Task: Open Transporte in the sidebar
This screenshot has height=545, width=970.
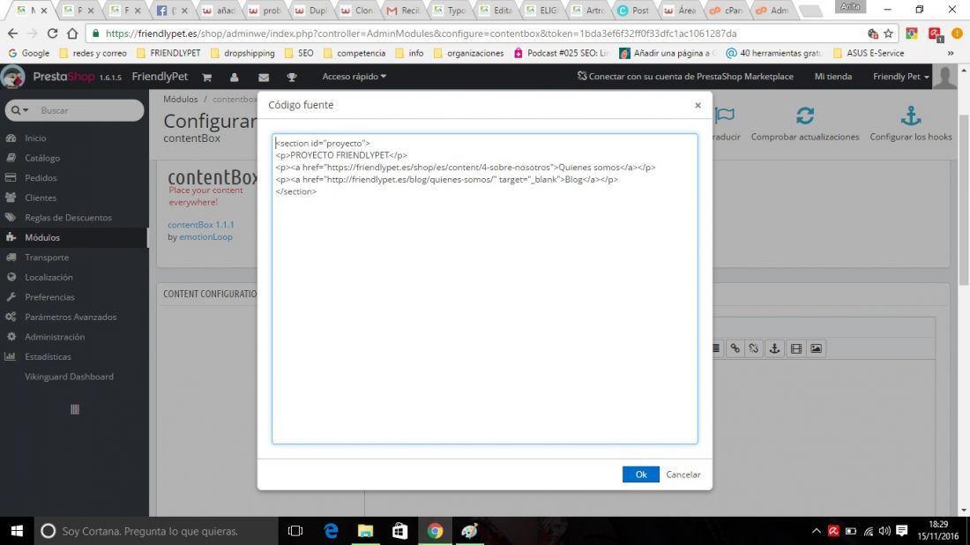Action: 47,258
